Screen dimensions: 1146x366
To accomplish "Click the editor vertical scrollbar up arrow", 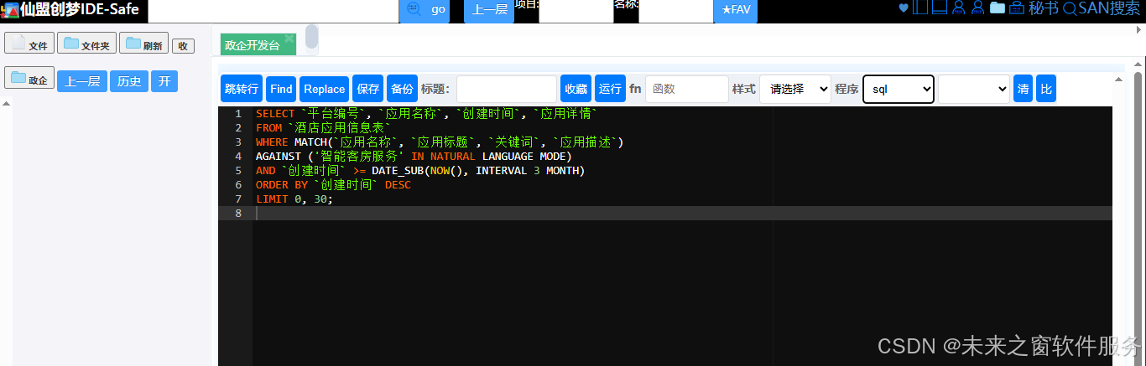I will 1117,79.
